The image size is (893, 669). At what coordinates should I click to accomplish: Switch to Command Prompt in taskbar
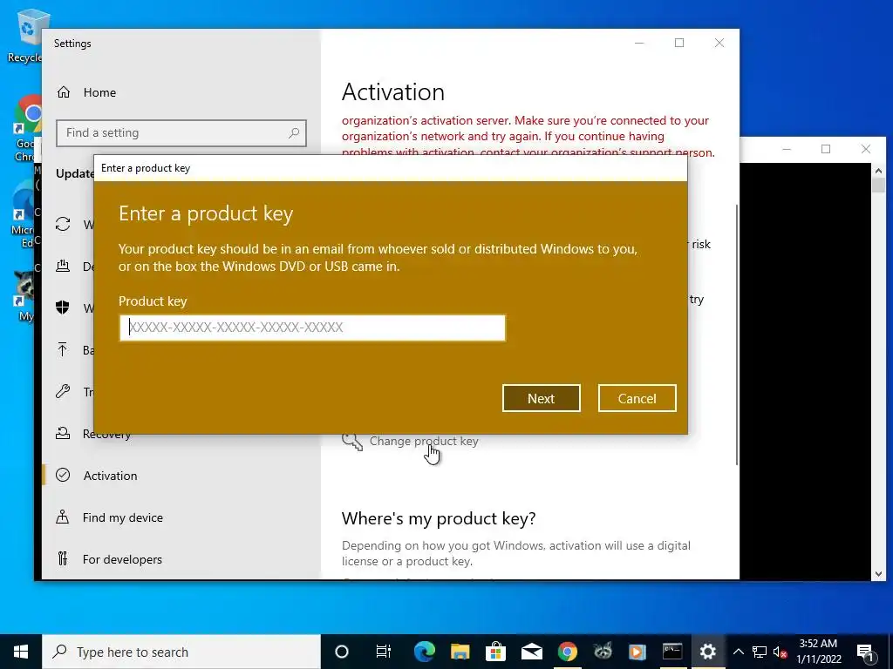click(672, 652)
